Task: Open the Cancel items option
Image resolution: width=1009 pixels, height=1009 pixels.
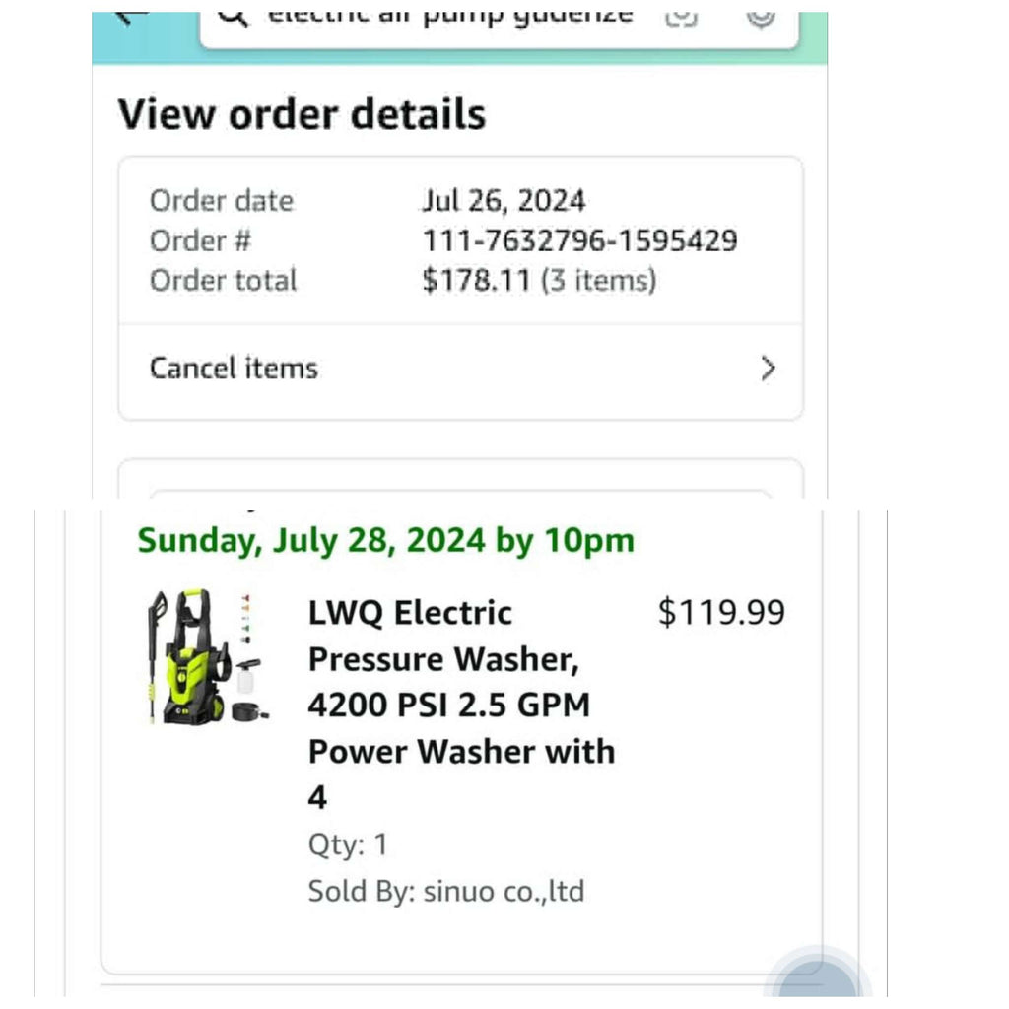Action: (x=234, y=369)
